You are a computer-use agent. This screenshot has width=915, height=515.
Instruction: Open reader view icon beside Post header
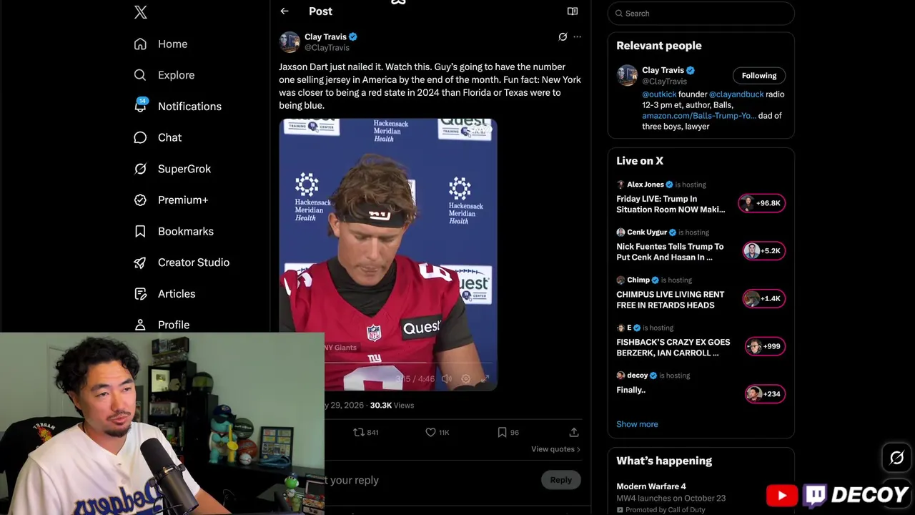pyautogui.click(x=573, y=11)
